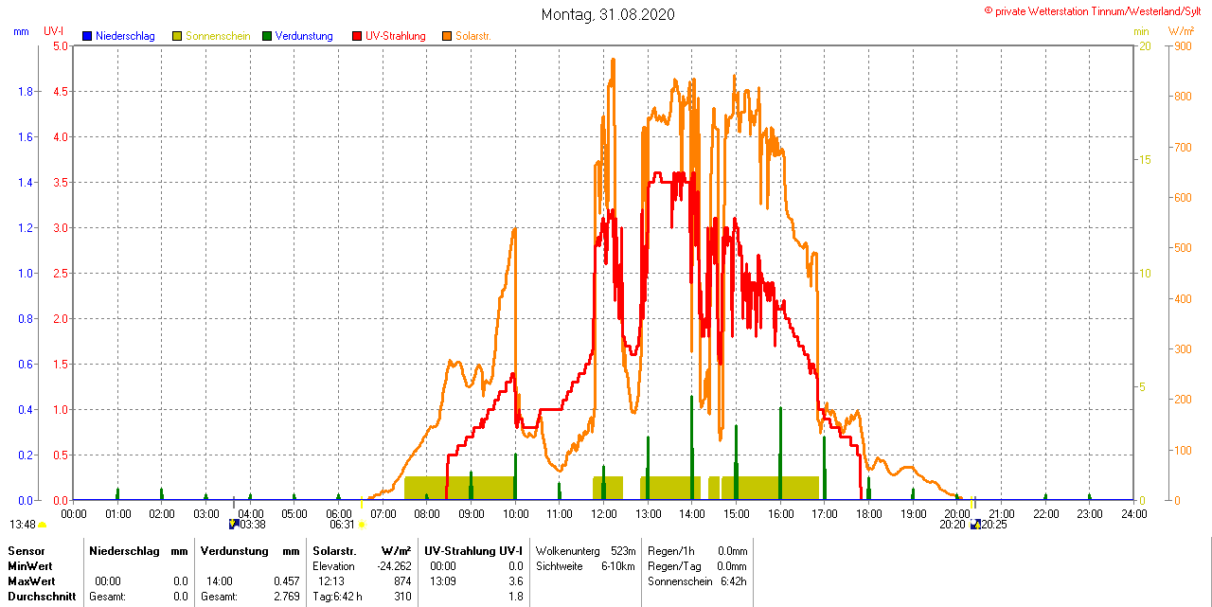Click the moon icon beside 20:25
1212x607 pixels.
click(975, 525)
